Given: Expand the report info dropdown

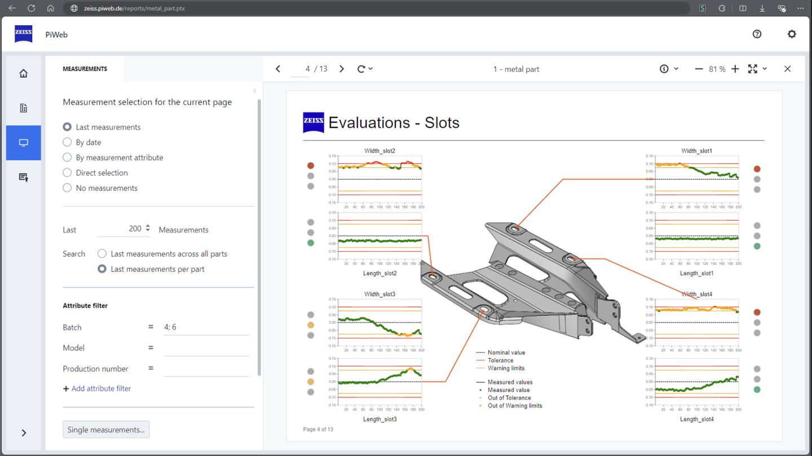Looking at the screenshot, I should tap(676, 68).
